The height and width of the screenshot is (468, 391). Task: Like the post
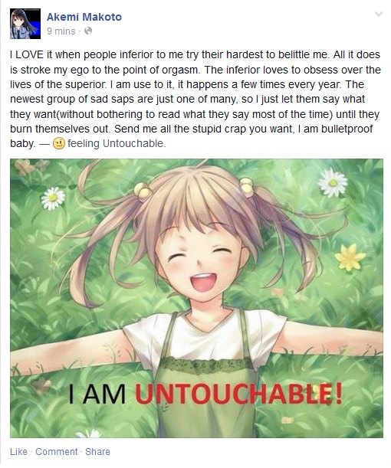click(18, 452)
